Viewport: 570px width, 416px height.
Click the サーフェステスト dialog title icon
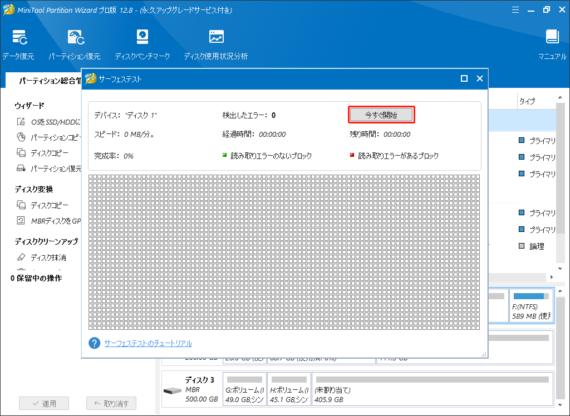(x=91, y=78)
